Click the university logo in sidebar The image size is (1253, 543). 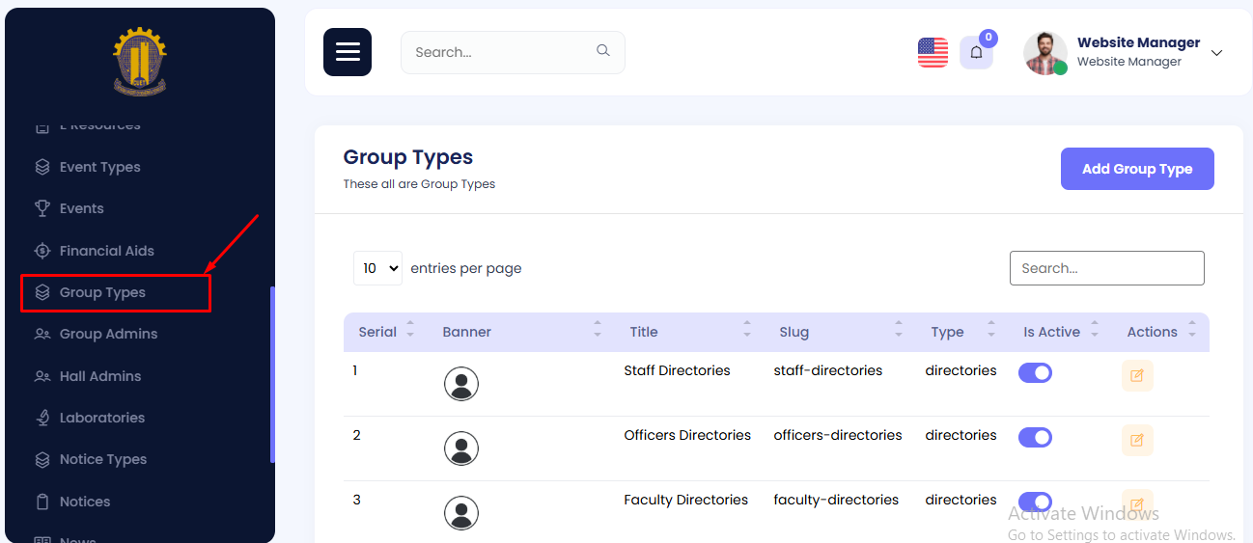pos(140,62)
